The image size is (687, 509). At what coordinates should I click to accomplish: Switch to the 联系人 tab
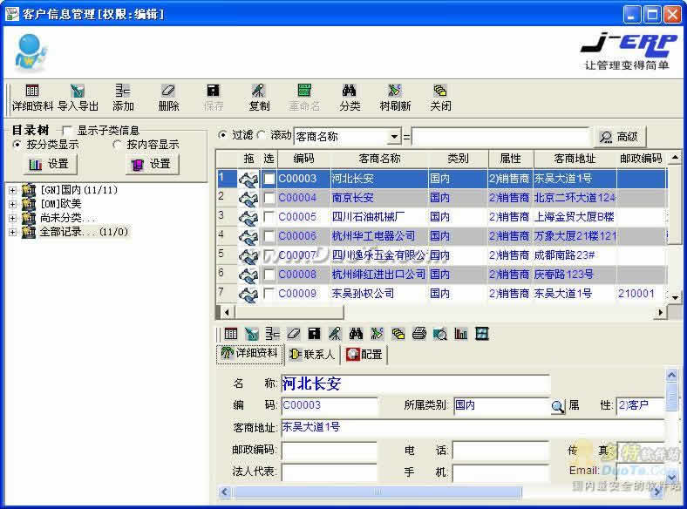click(x=311, y=355)
